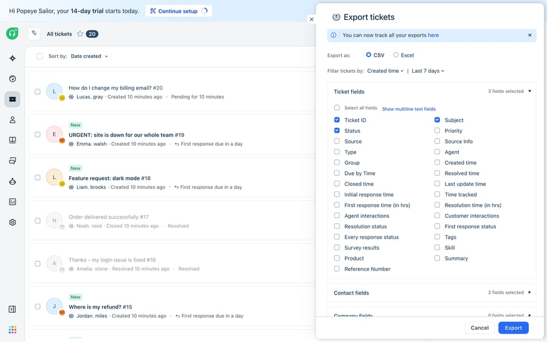
Task: Click avatar E on URGENT site down ticket
Action: pos(54,134)
